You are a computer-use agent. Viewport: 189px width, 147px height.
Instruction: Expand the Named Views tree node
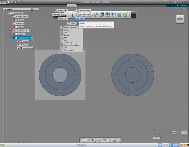tap(10, 16)
